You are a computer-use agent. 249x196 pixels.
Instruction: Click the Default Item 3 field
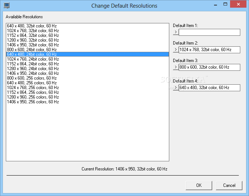click(209, 67)
